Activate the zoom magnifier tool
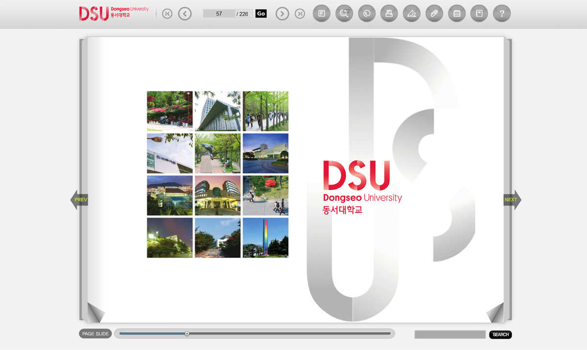This screenshot has height=350, width=587. (x=344, y=14)
